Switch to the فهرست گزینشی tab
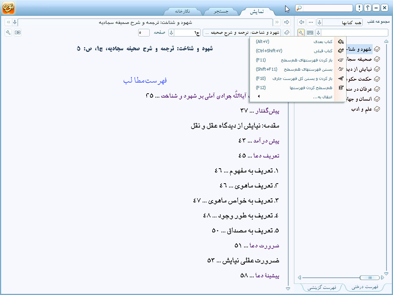Screen dimensions: 393x295 tap(325, 287)
